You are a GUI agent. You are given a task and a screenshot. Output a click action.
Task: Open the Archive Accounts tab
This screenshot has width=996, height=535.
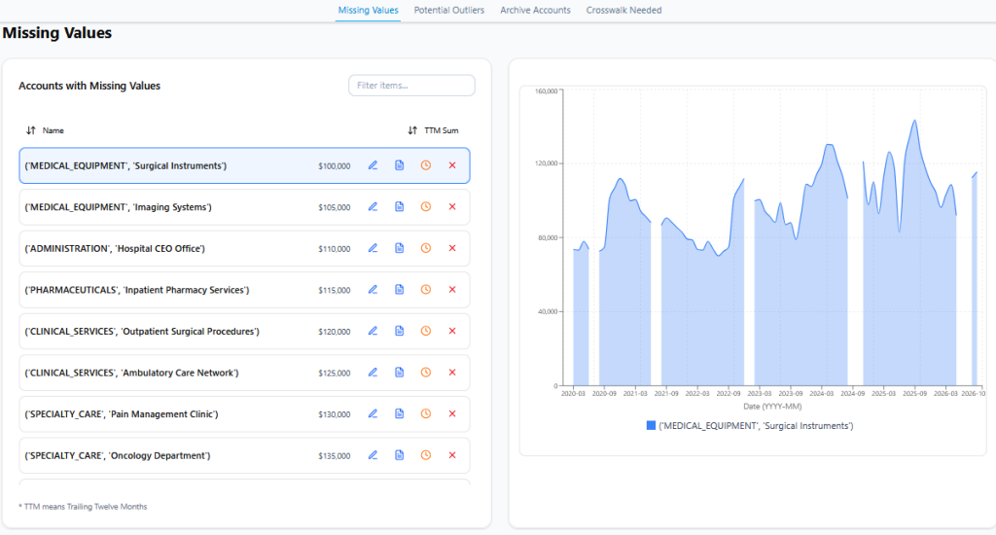pos(536,10)
